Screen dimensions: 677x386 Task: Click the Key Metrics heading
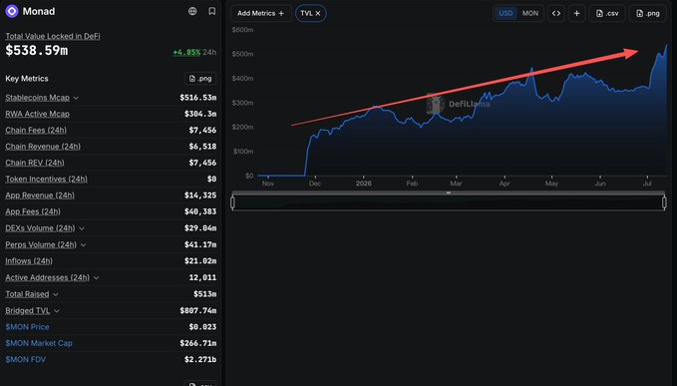pyautogui.click(x=27, y=79)
